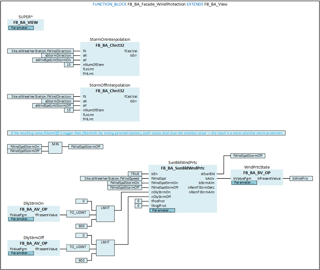The height and width of the screenshot is (270, 320).
Task: Click the blue comment about fStormOff parametrisation
Action: pyautogui.click(x=146, y=133)
